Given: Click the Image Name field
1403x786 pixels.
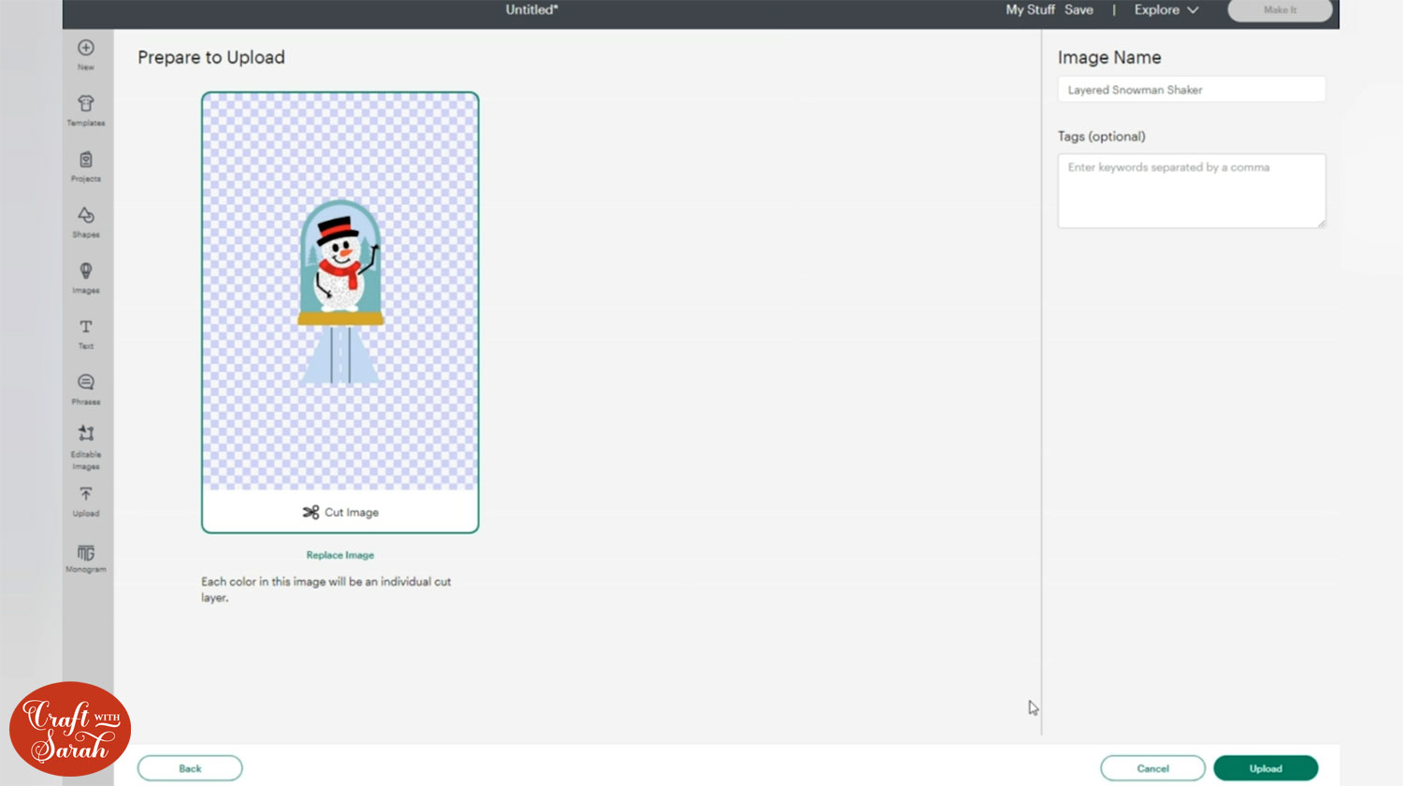Looking at the screenshot, I should pos(1192,90).
